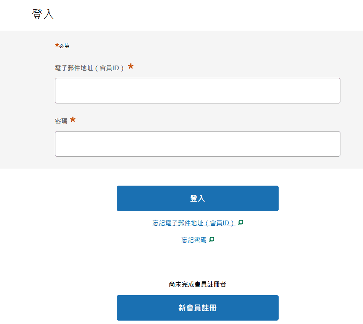363x324 pixels.
Task: Click the orange asterisk before 必填
Action: pyautogui.click(x=57, y=45)
